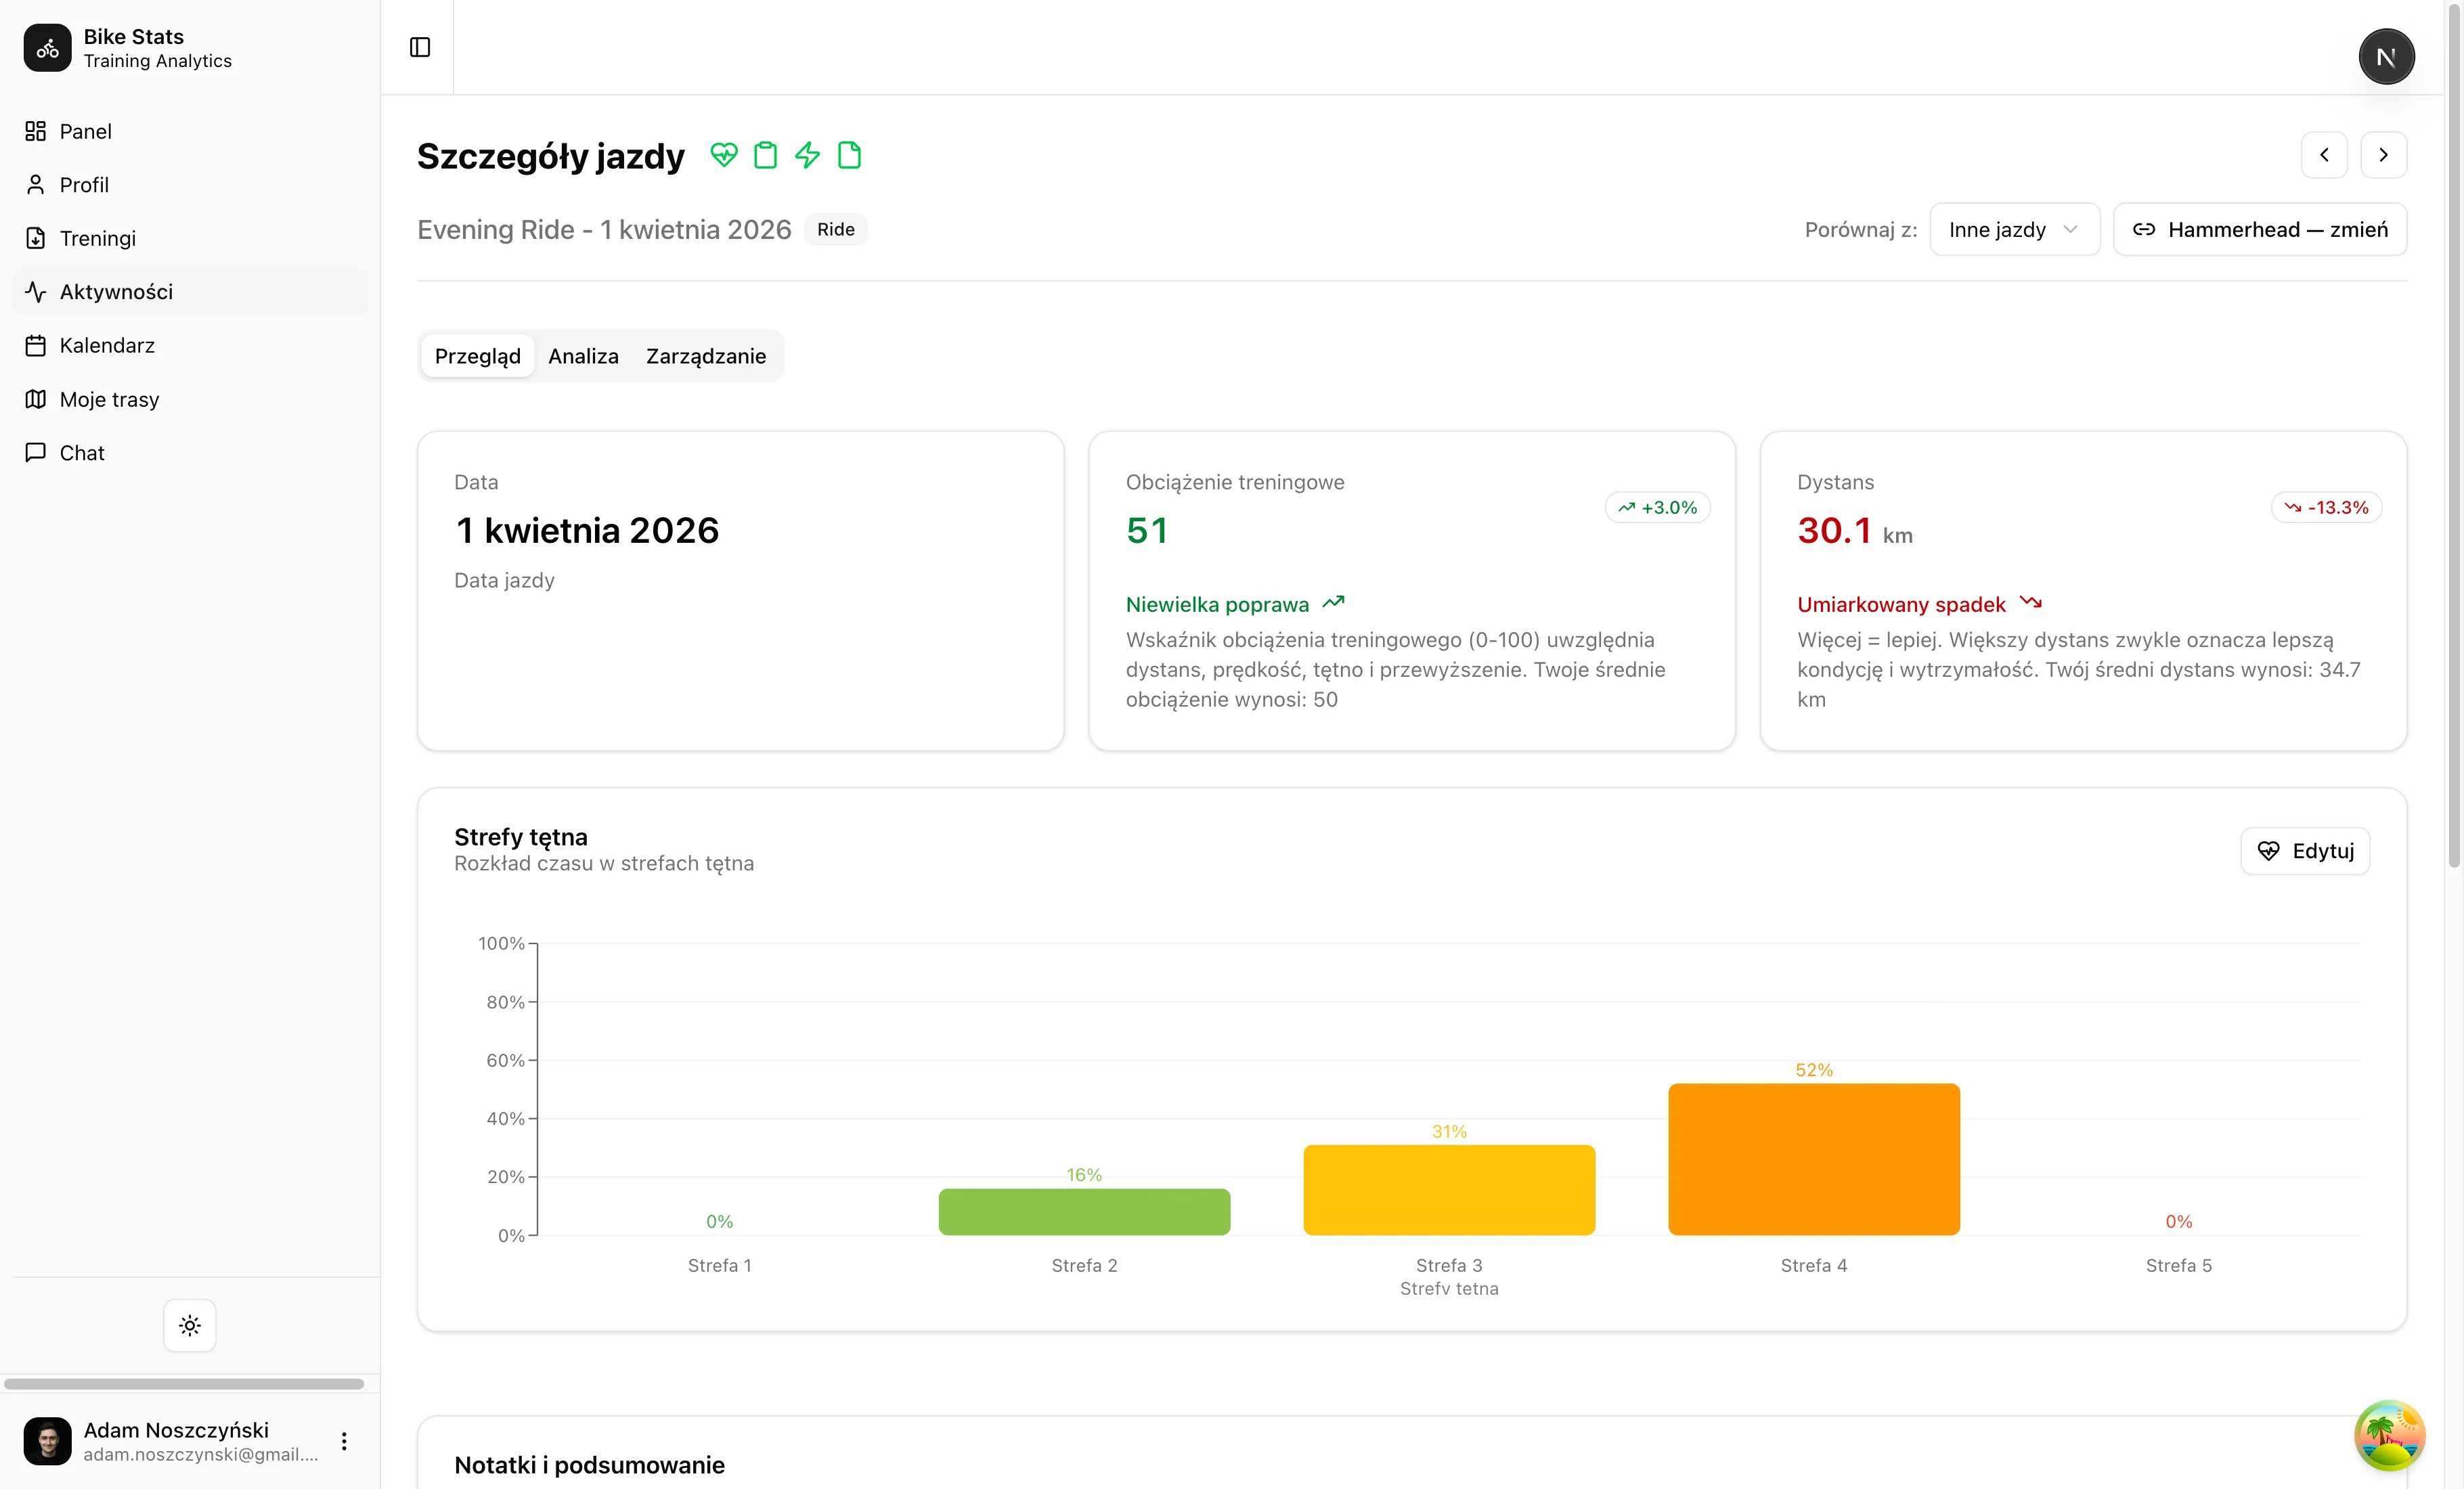This screenshot has height=1489, width=2464.
Task: Open Kalendarz in the sidebar
Action: click(x=107, y=345)
